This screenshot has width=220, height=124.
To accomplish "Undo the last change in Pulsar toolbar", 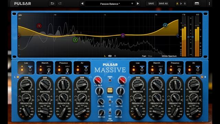I will click(x=52, y=3).
